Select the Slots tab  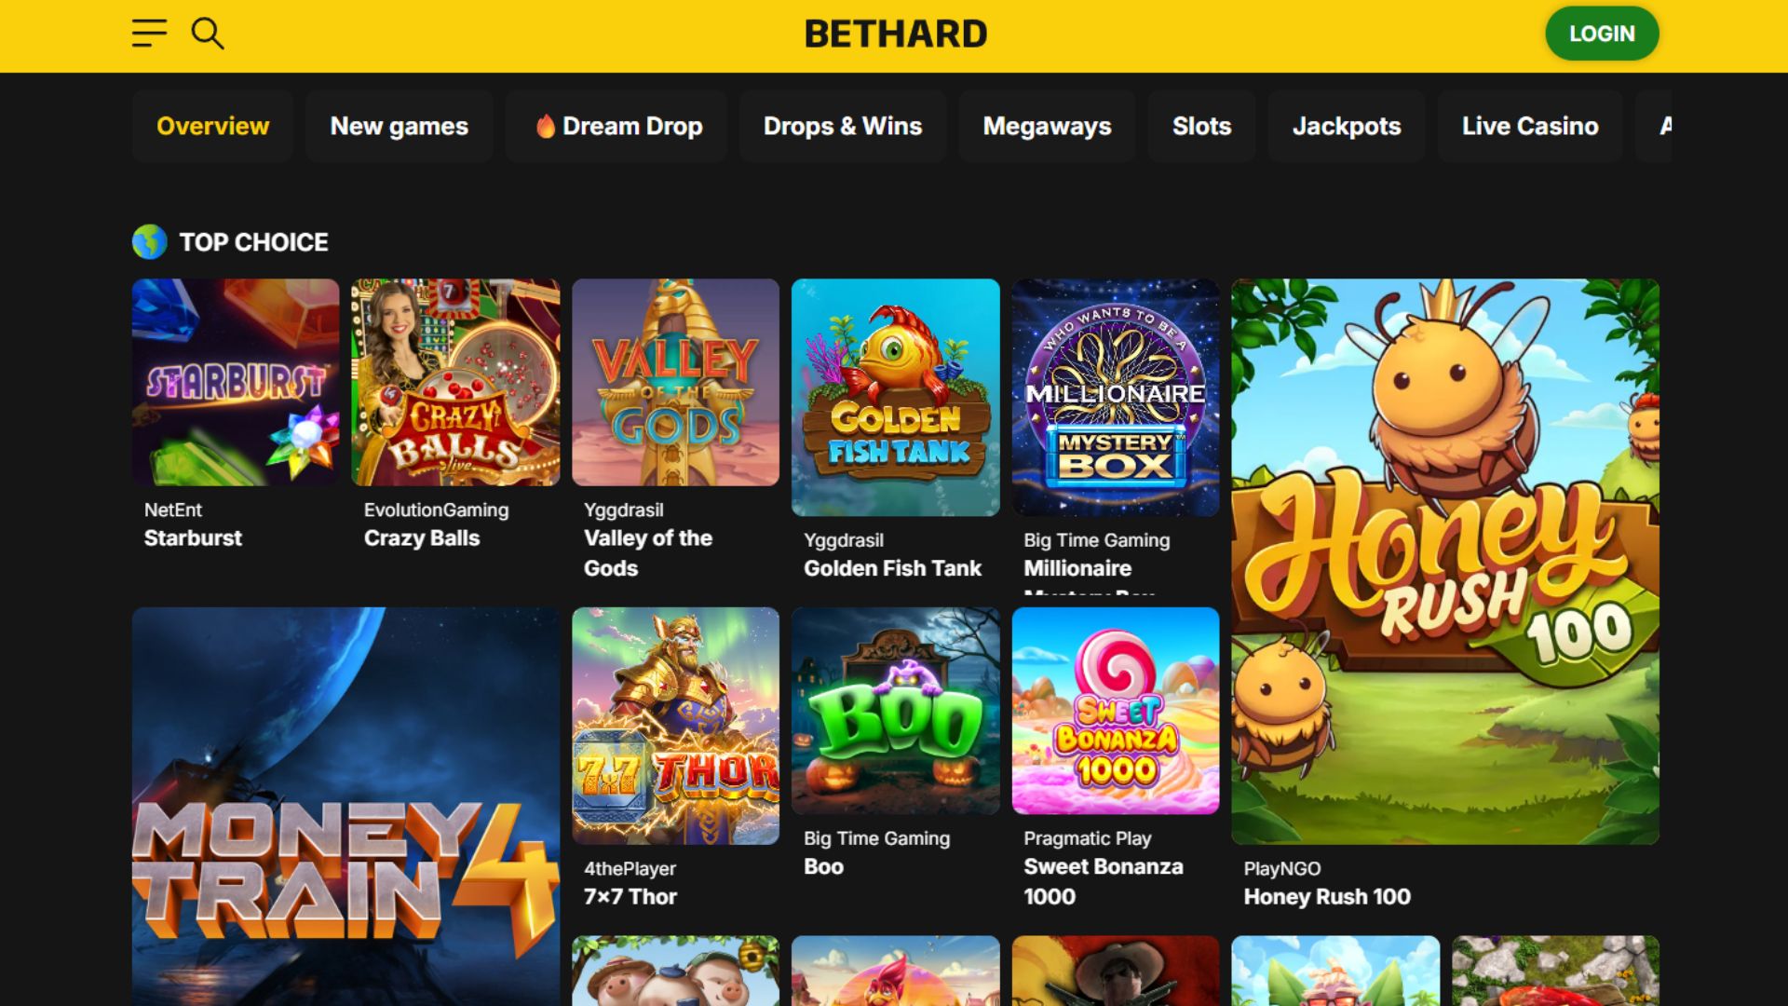pos(1201,126)
